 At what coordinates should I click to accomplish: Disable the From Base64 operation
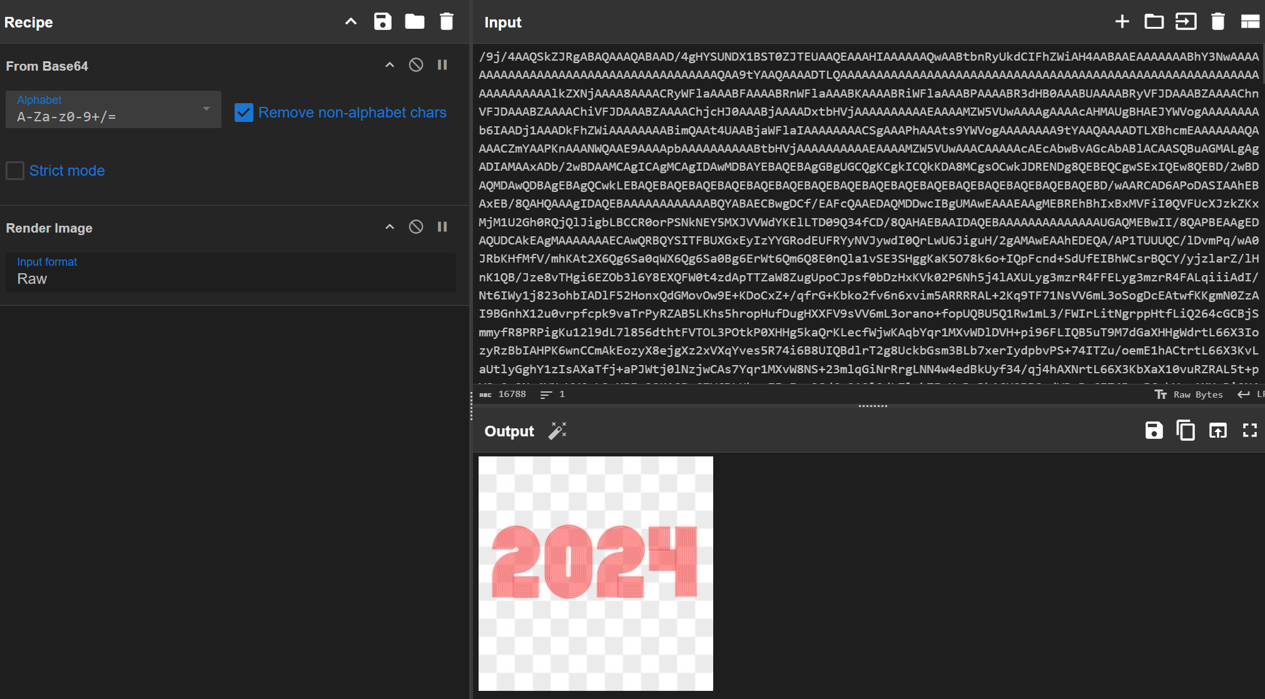pos(416,65)
